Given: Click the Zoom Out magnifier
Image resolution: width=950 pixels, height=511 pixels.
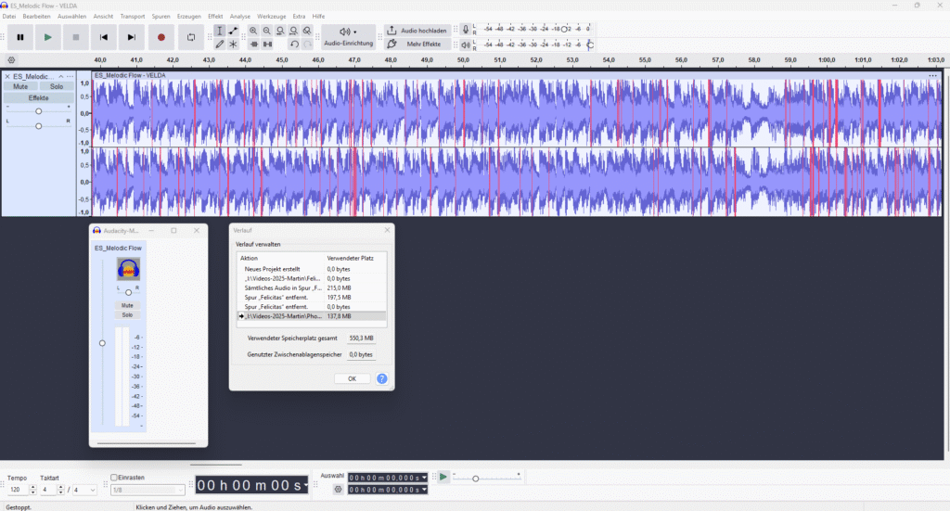Looking at the screenshot, I should click(x=266, y=31).
